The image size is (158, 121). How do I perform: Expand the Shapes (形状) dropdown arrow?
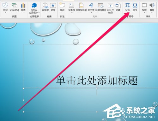coord(6,13)
